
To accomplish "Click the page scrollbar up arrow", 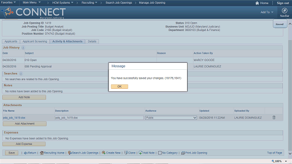I will coord(290,24).
